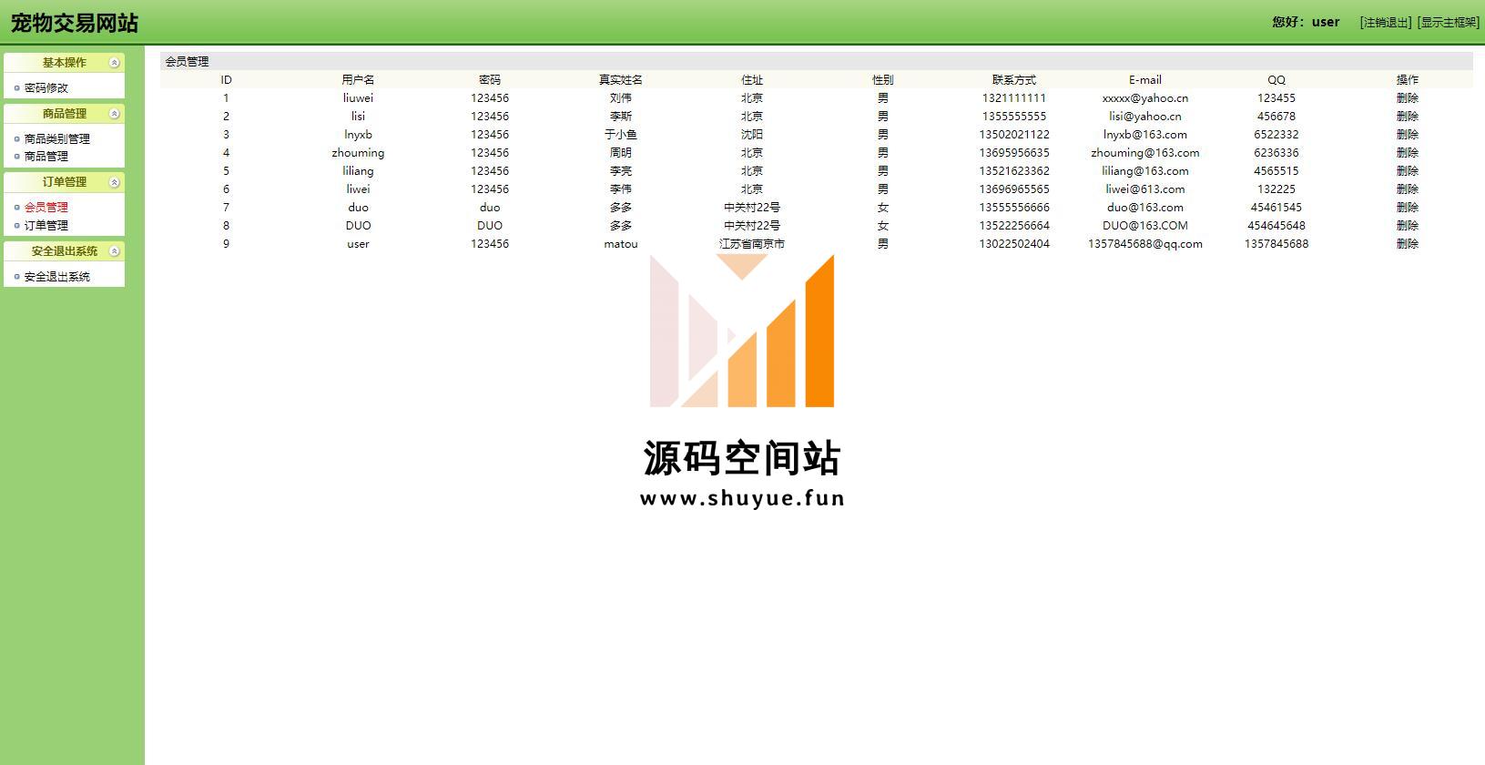Click the 安全退出系统 sidebar link
1485x765 pixels.
[x=57, y=277]
